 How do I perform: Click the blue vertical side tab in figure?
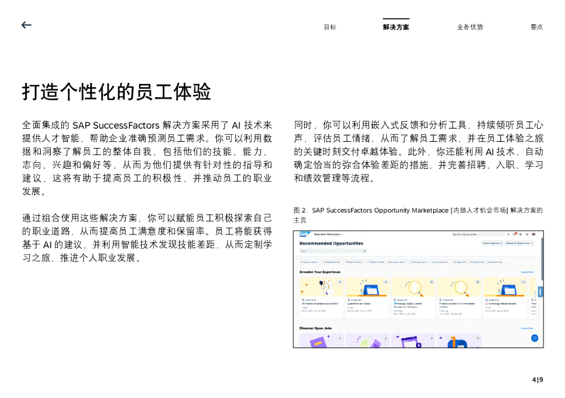540,291
